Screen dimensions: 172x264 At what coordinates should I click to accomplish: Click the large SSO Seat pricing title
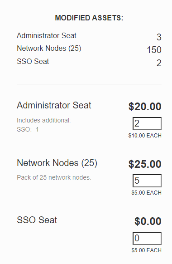[x=37, y=220]
